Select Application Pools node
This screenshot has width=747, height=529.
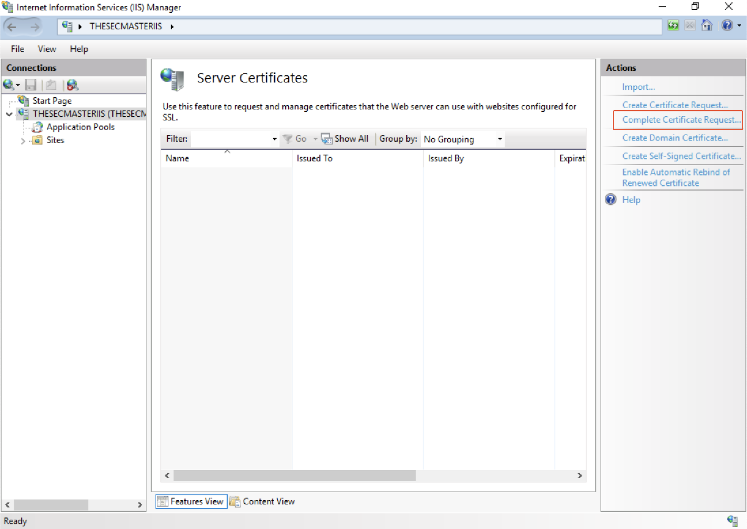point(80,127)
